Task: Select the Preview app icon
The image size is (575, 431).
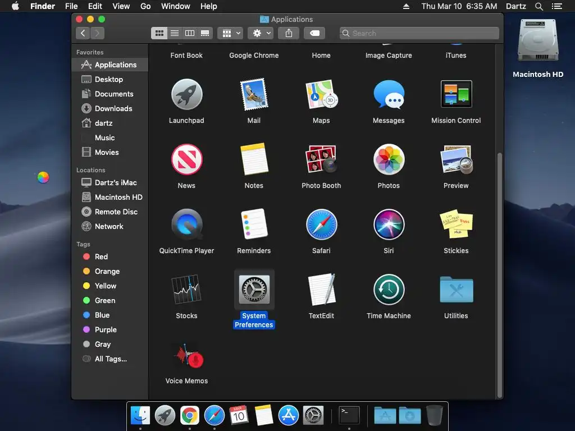Action: [456, 159]
